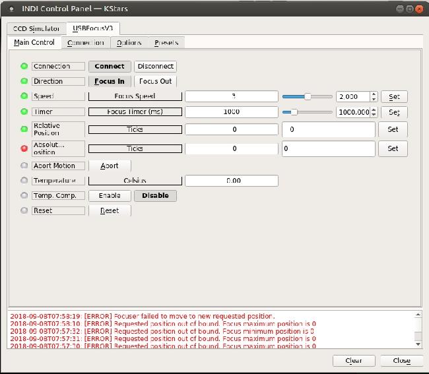Close the INDI Control Panel
Image resolution: width=429 pixels, height=374 pixels.
401,361
